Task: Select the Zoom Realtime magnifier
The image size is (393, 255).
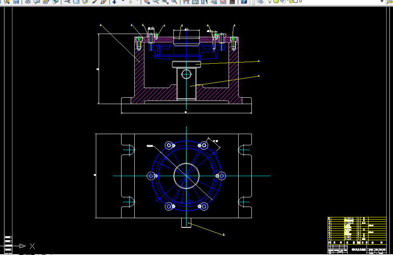Action: coord(156,2)
